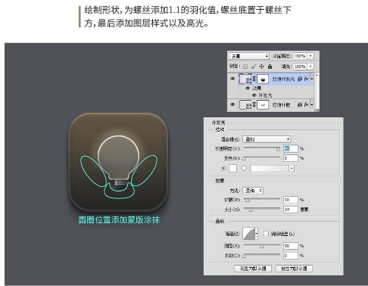Click link icon on 灯泡外发光 layer
Screen dimensions: 368x286
(x=254, y=79)
